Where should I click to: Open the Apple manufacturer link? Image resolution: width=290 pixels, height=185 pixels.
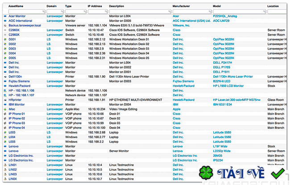point(177,109)
